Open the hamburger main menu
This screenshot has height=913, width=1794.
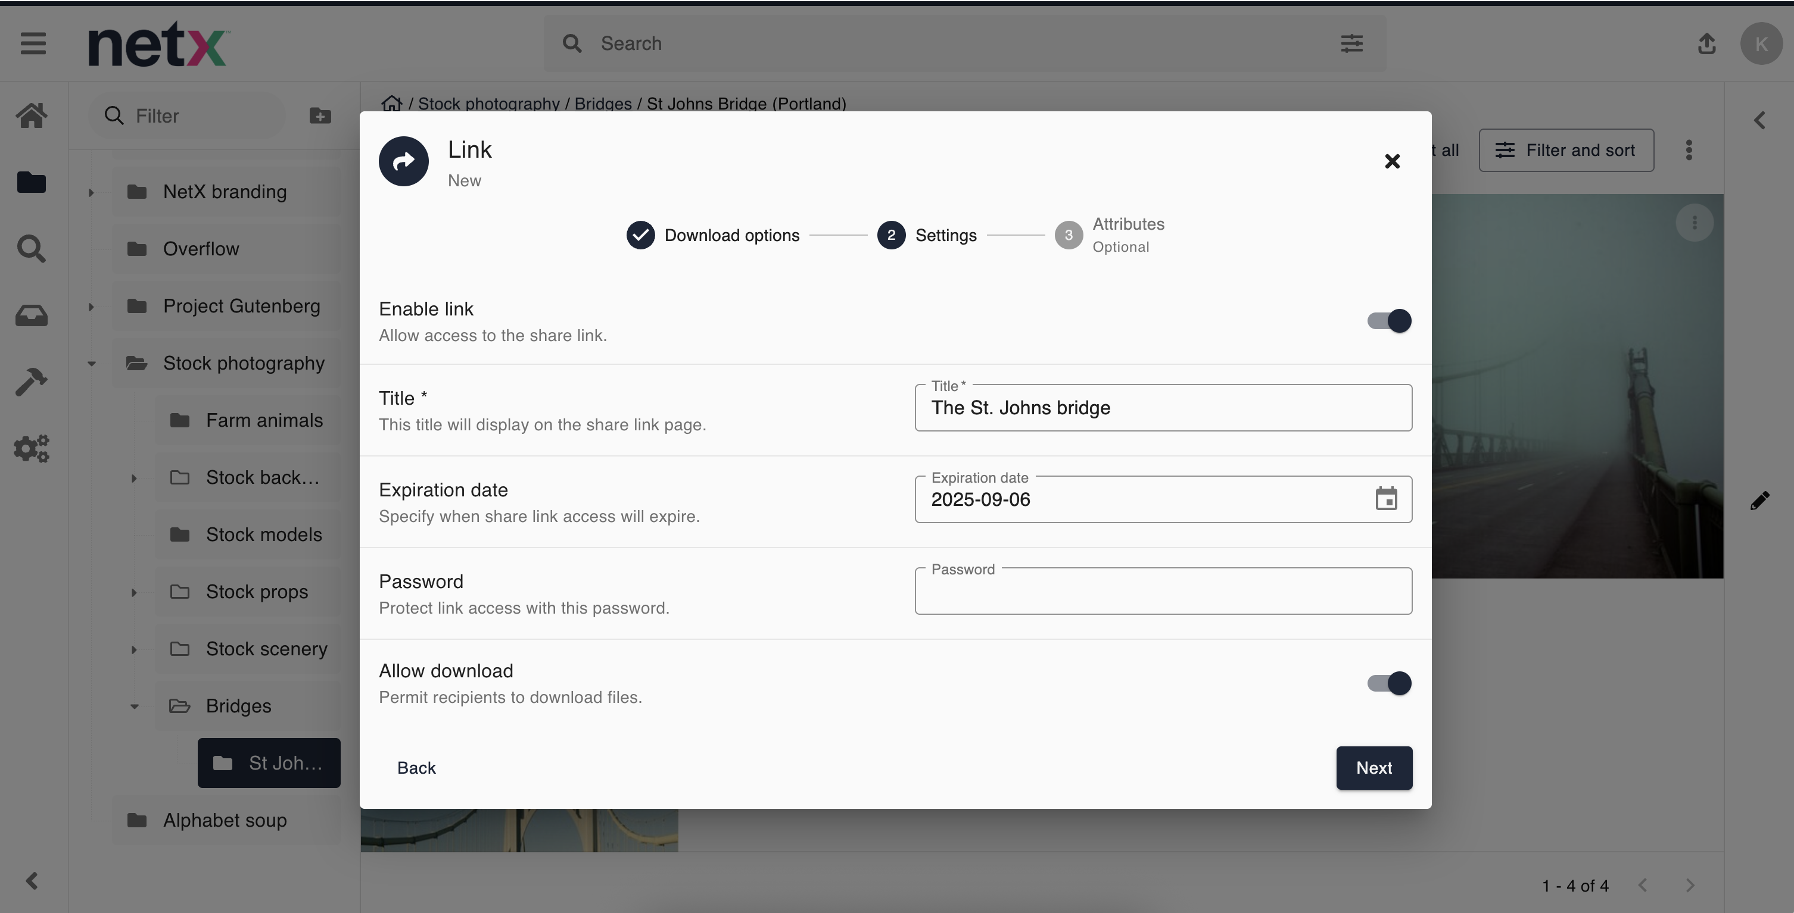[33, 44]
